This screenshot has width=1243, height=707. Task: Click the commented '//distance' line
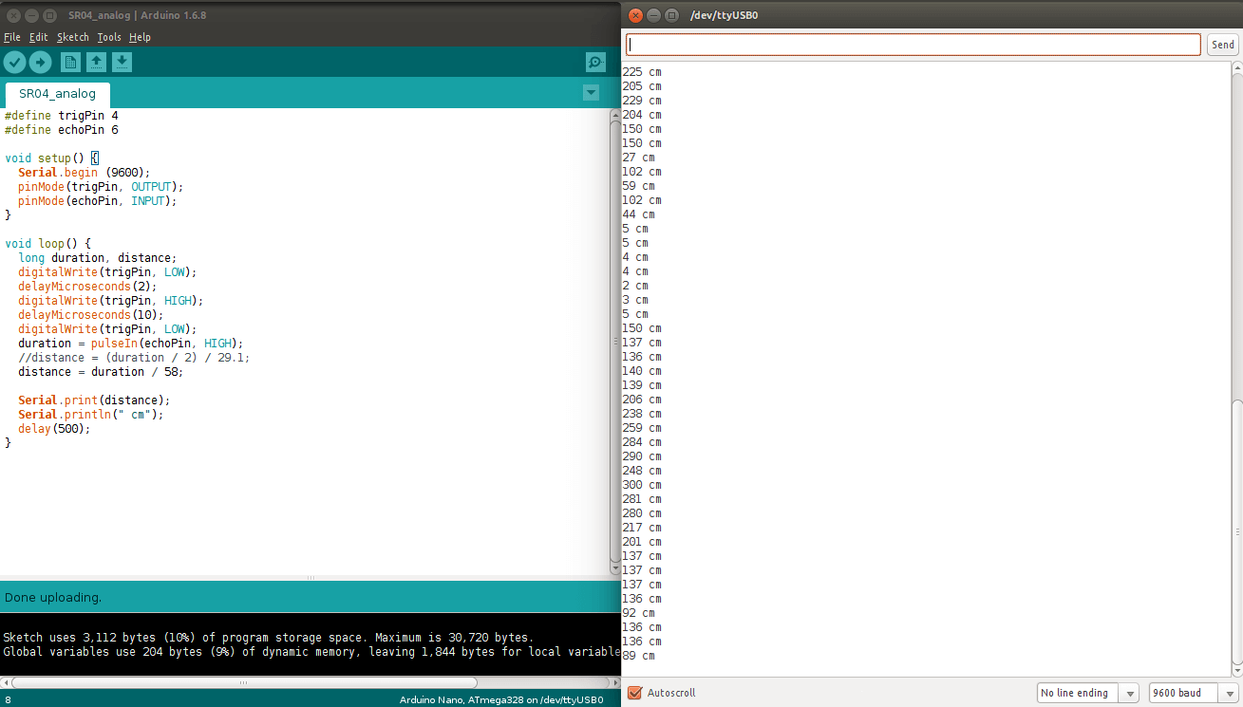click(x=134, y=357)
